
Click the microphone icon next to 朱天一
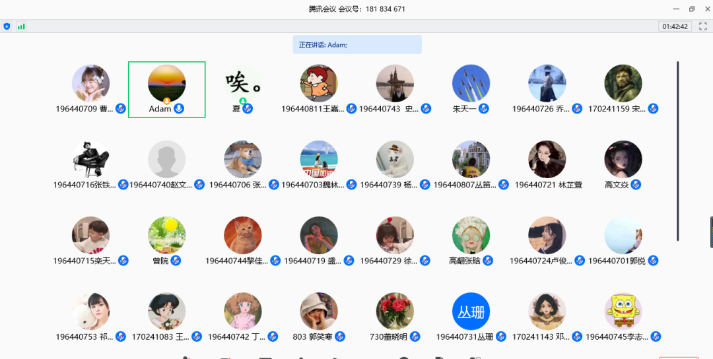484,109
